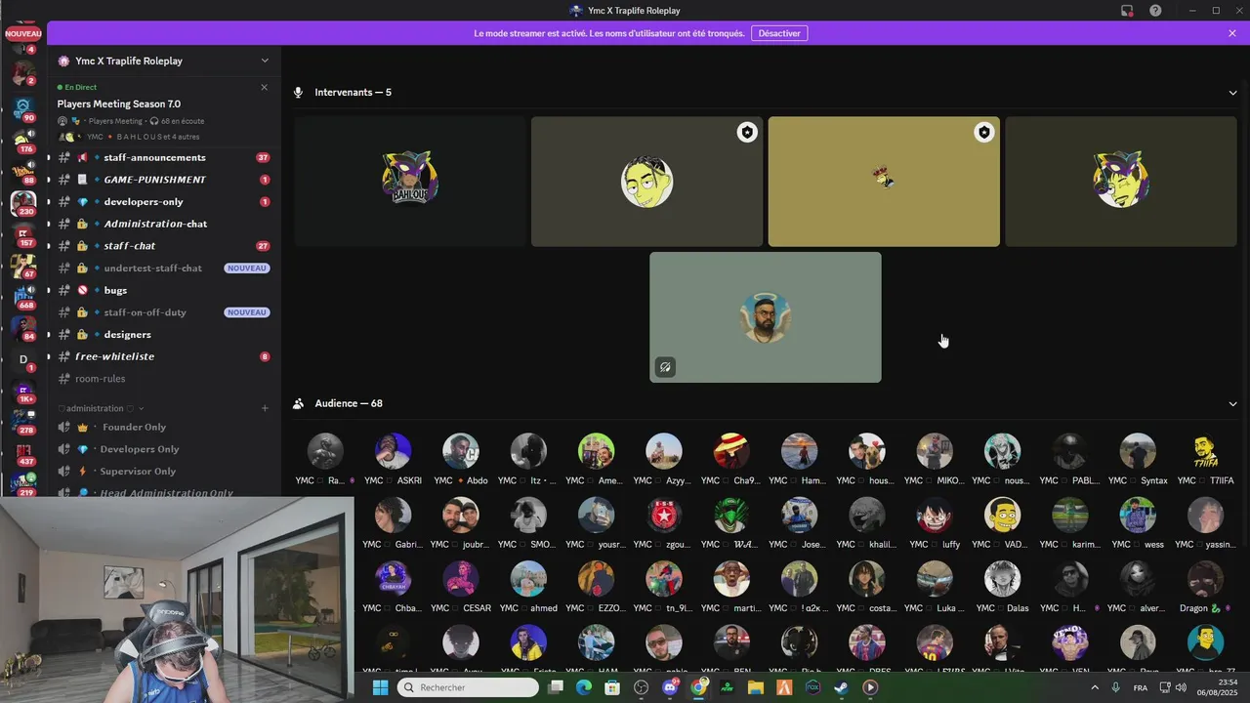Open Task View on the taskbar
Image resolution: width=1250 pixels, height=703 pixels.
click(555, 687)
